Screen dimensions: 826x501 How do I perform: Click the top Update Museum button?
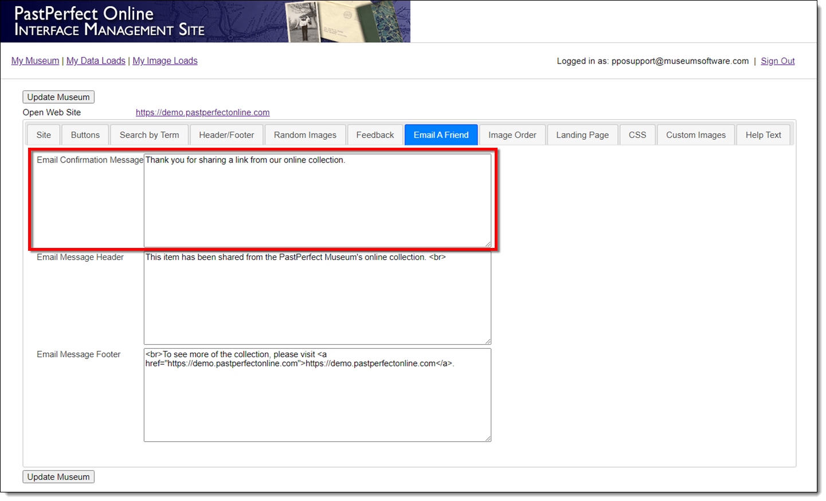[58, 97]
